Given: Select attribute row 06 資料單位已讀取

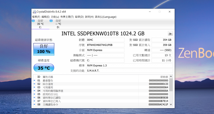Looking at the screenshot, I should click(101, 98).
